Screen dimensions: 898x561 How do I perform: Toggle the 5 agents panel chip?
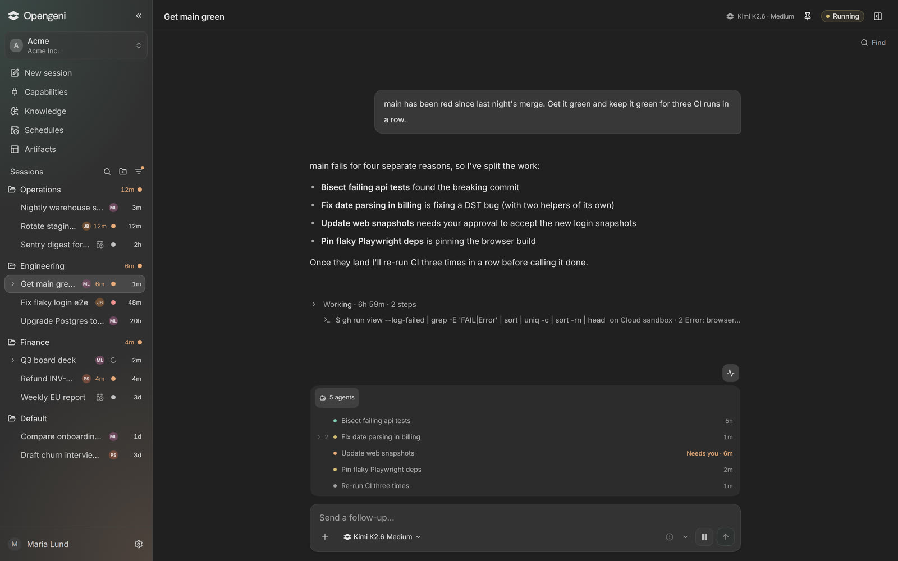[x=337, y=397]
